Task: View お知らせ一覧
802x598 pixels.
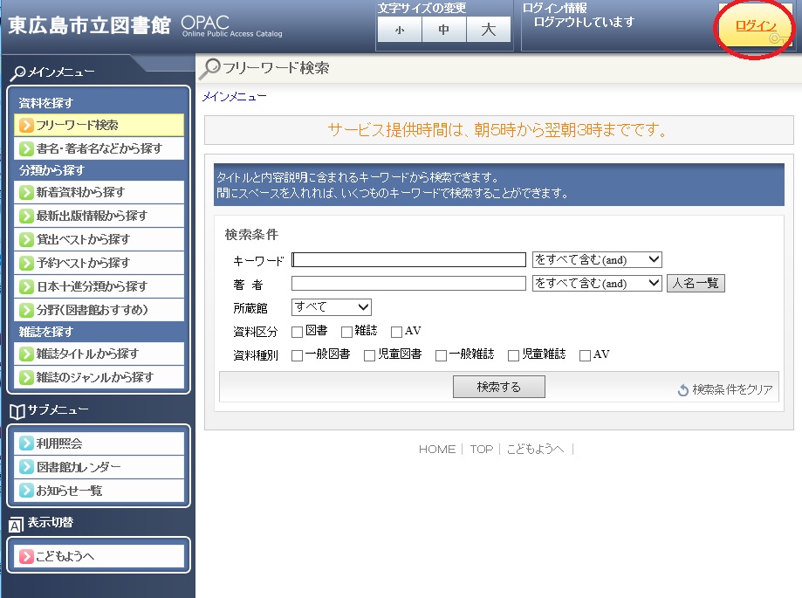Action: pyautogui.click(x=99, y=491)
